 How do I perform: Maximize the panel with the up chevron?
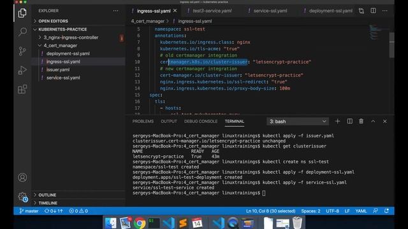click(x=373, y=121)
